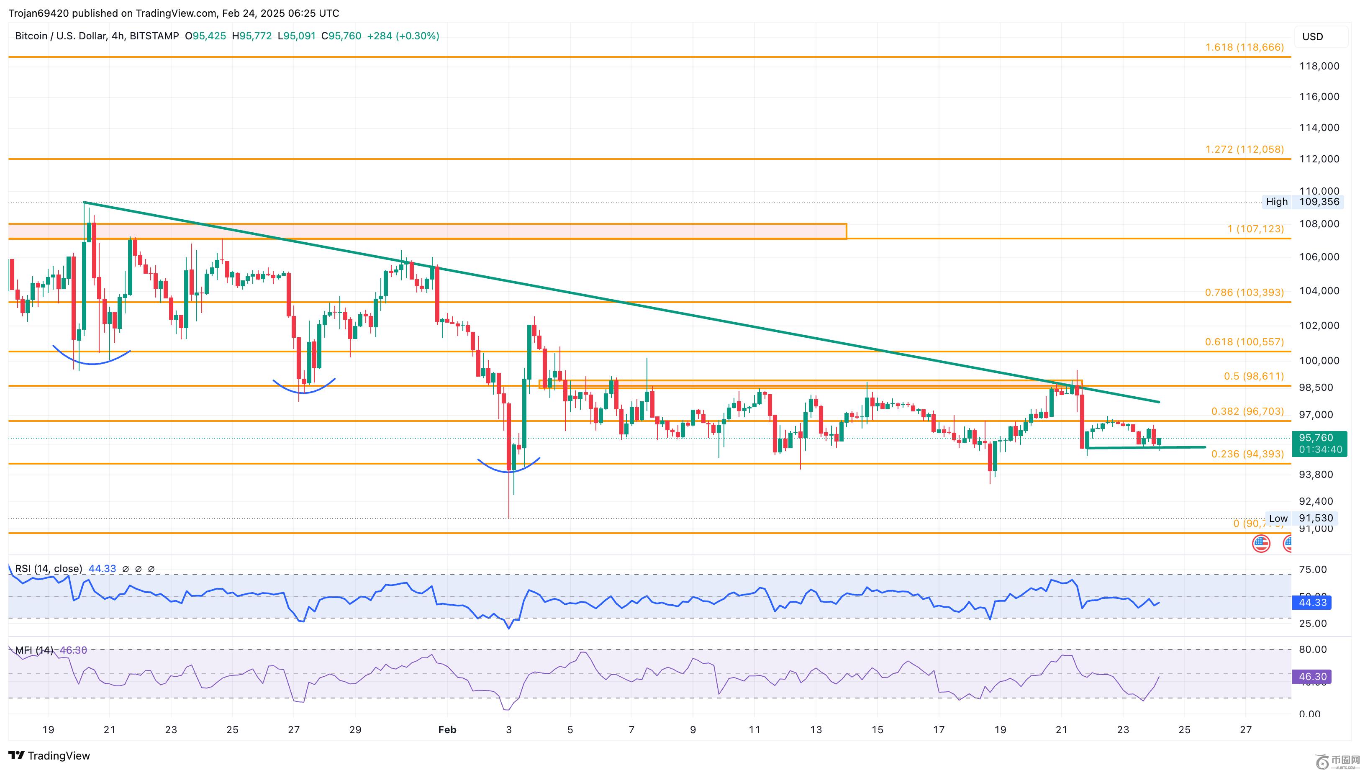Click the High price marker label
Screen dimensions: 1360x770
1276,201
